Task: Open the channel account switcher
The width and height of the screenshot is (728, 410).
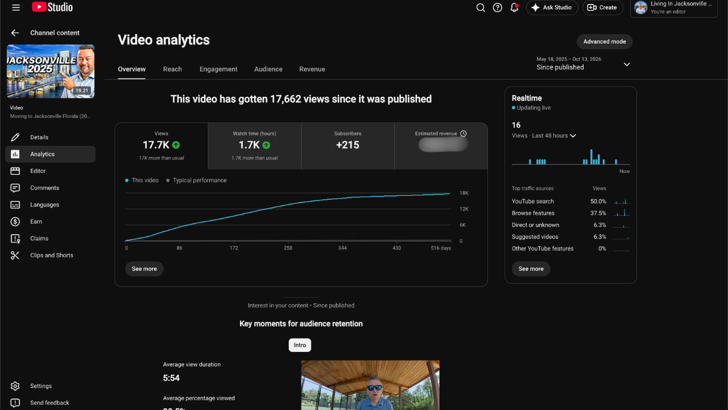Action: tap(674, 8)
